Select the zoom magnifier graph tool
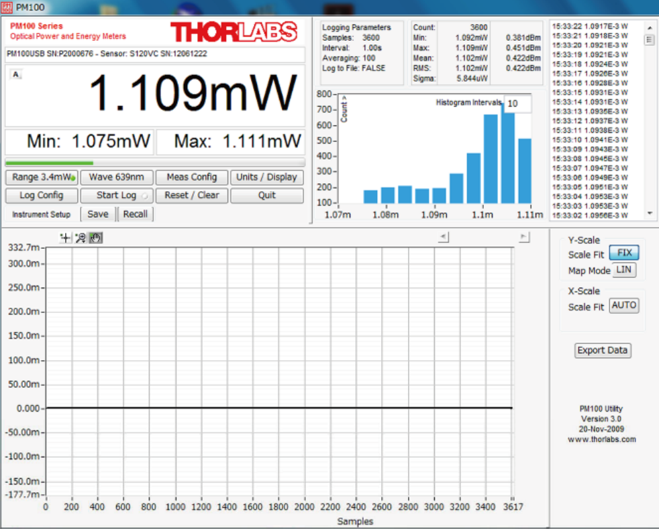This screenshot has width=659, height=529. click(x=81, y=237)
